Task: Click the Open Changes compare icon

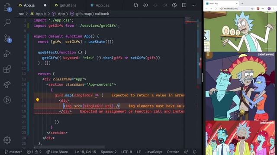Action: pyautogui.click(x=136, y=5)
